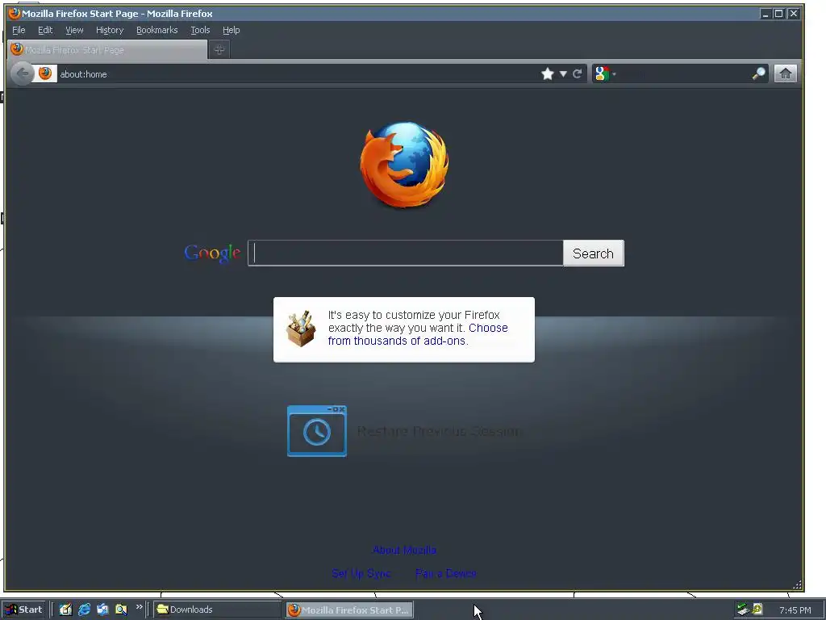Image resolution: width=826 pixels, height=620 pixels.
Task: Open the View menu
Action: [x=74, y=30]
